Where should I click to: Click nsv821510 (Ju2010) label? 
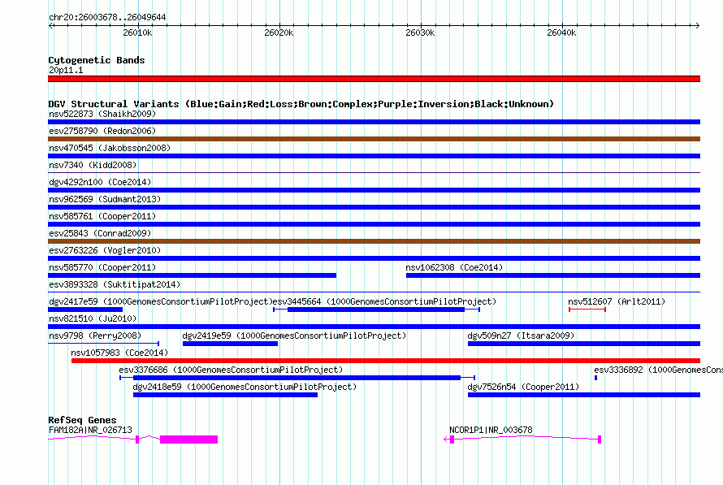(x=93, y=318)
